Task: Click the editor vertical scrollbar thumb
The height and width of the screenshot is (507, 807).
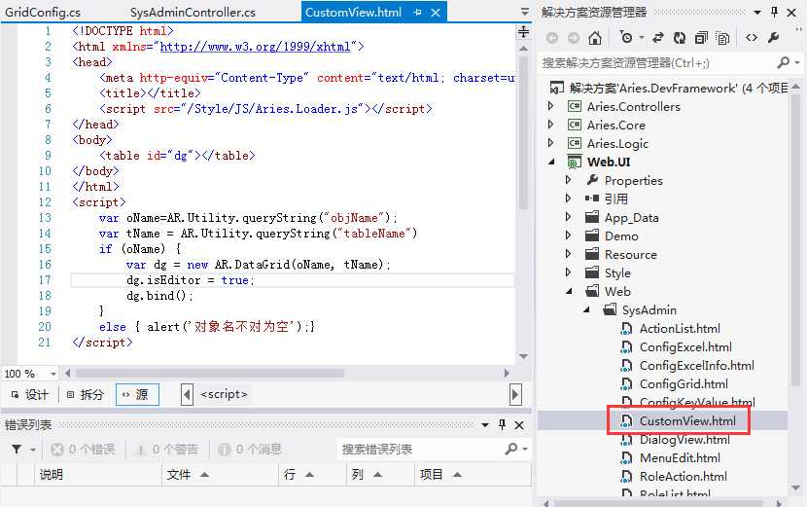Action: (523, 133)
